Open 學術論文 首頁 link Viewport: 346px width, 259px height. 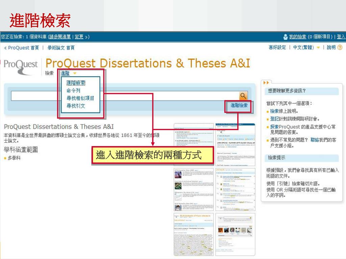click(x=61, y=48)
